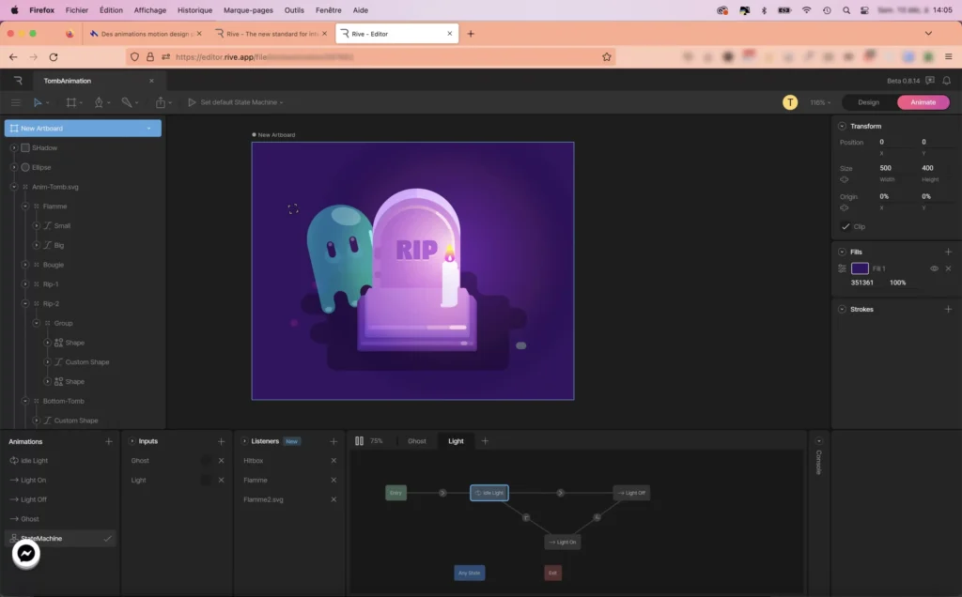Add a new fill with plus icon
This screenshot has height=597, width=962.
tap(948, 252)
